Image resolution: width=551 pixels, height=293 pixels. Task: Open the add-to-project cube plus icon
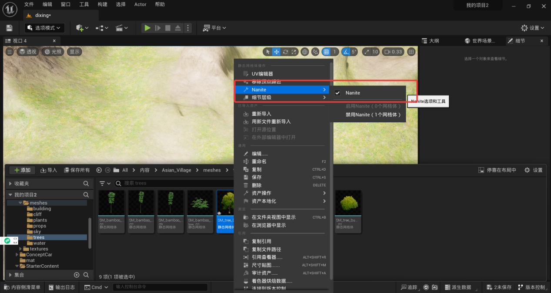point(82,28)
